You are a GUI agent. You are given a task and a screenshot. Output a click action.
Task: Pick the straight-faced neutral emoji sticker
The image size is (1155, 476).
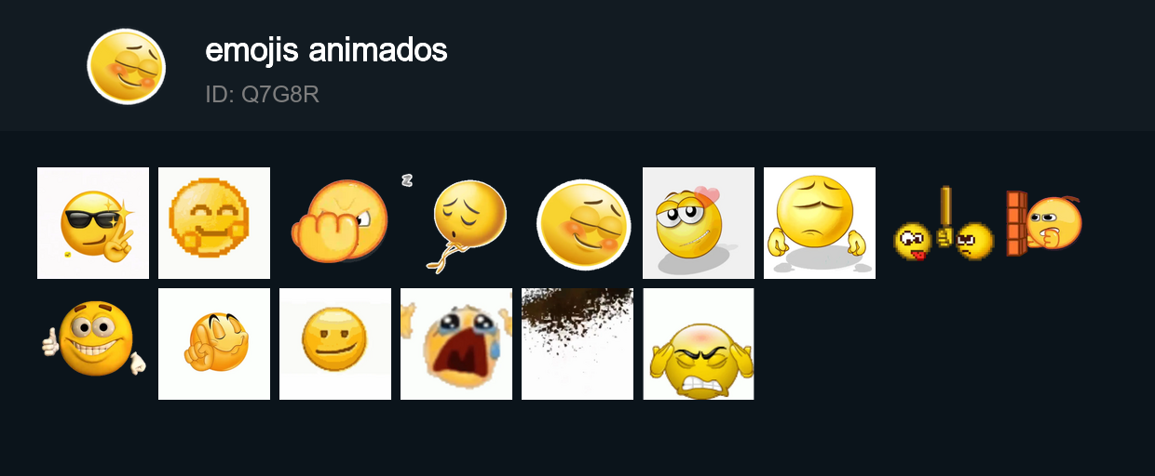tap(335, 344)
